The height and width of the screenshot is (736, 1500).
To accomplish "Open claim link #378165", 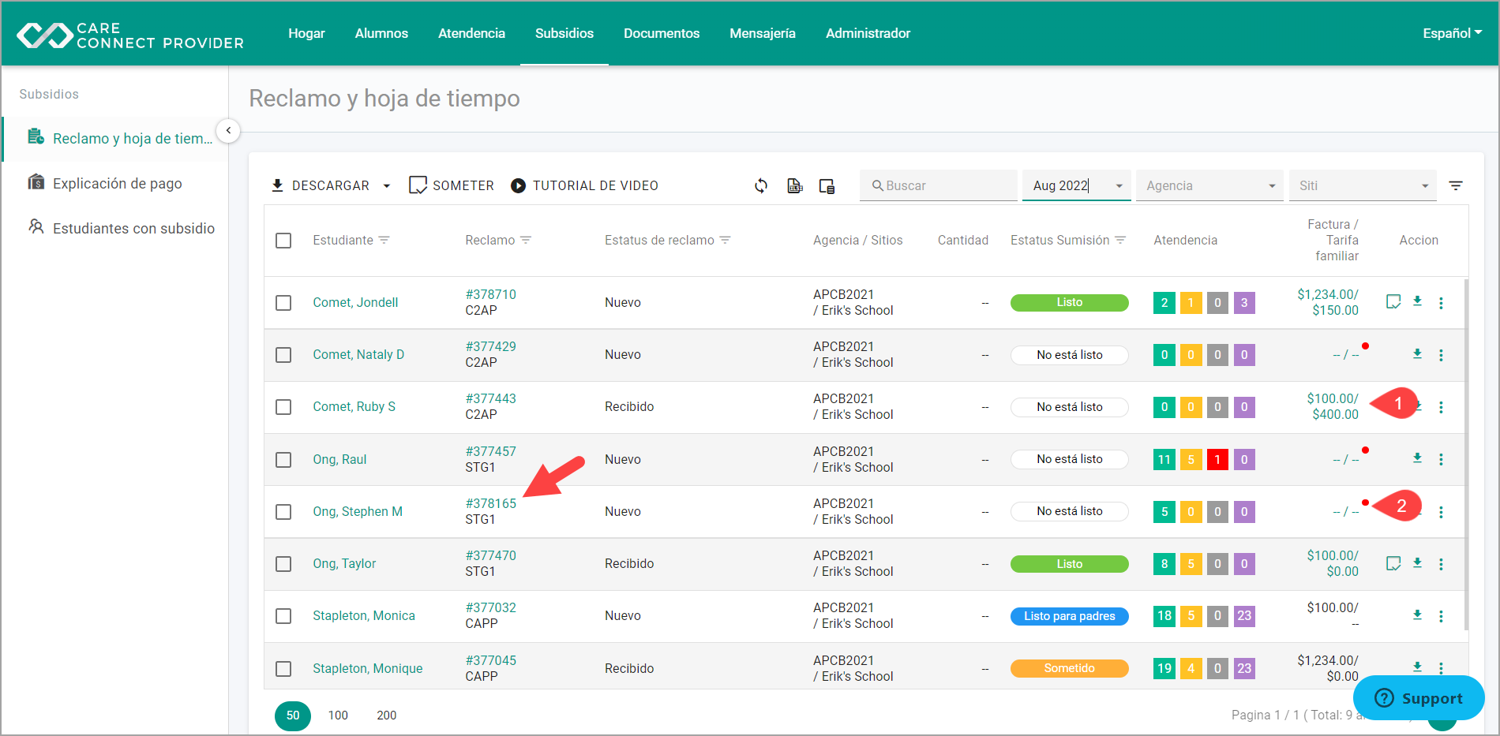I will coord(490,503).
